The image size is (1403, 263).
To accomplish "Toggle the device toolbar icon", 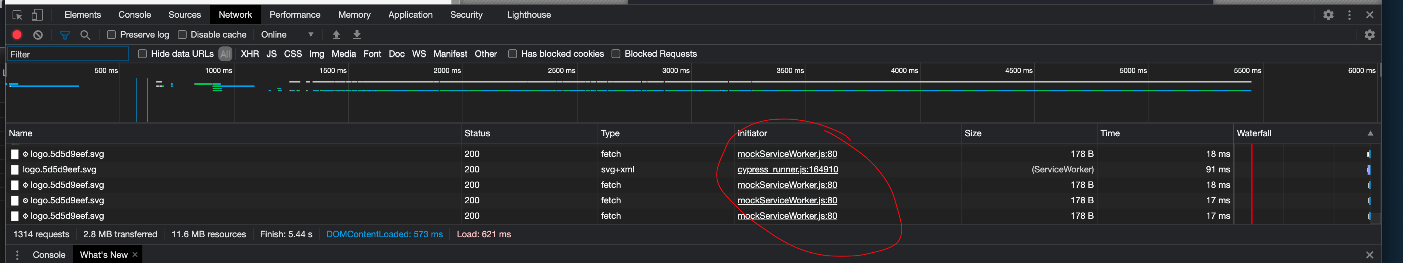I will (x=37, y=15).
